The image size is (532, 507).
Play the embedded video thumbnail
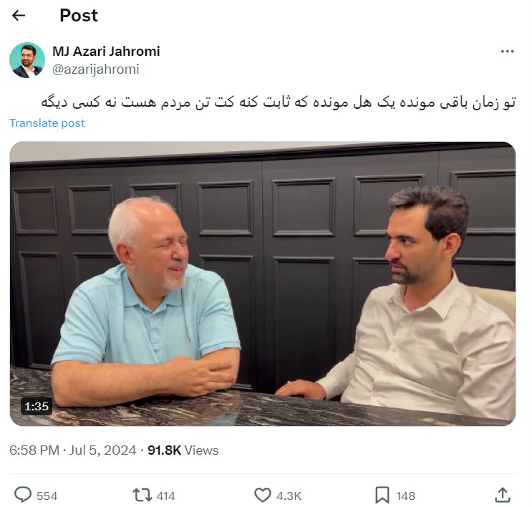(x=263, y=284)
